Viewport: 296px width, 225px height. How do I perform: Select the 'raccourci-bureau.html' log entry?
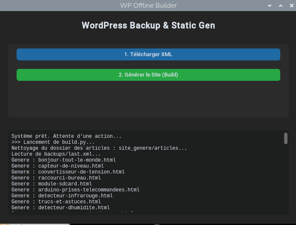pyautogui.click(x=56, y=178)
